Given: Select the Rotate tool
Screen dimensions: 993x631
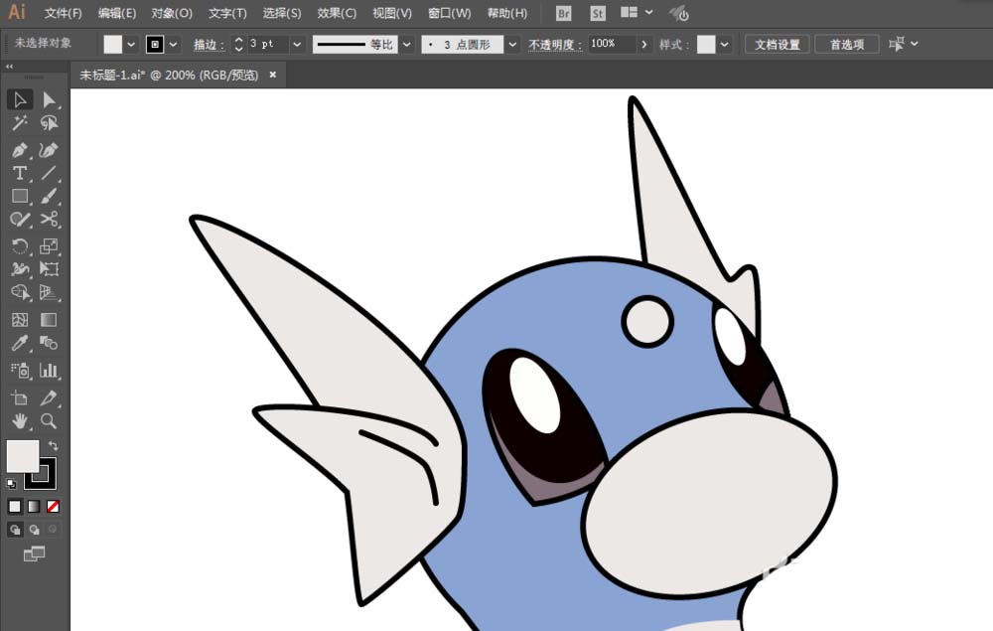Looking at the screenshot, I should (x=20, y=245).
